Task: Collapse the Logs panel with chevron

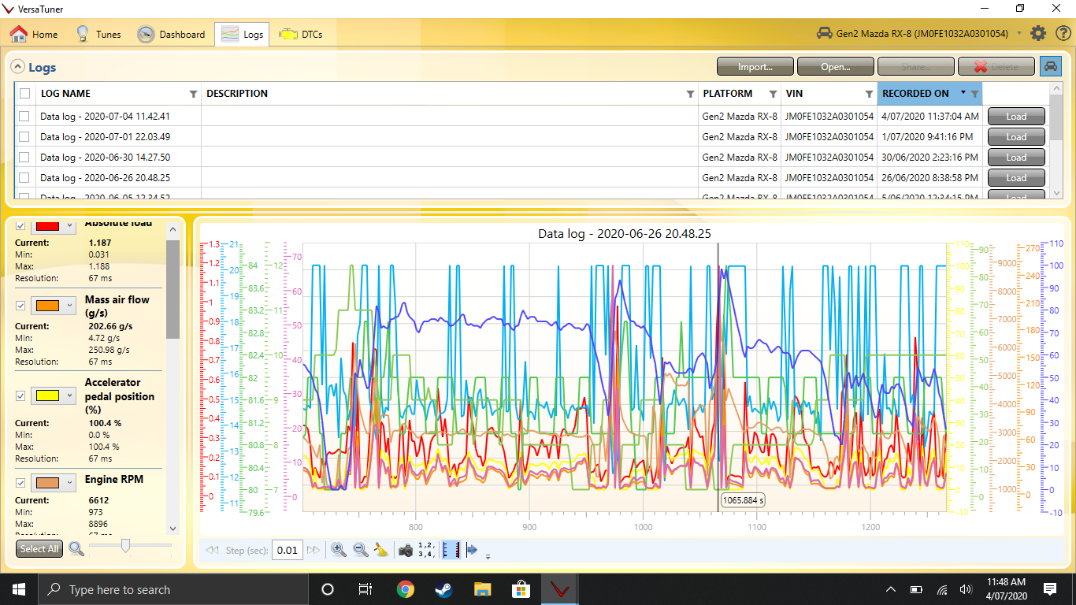Action: (17, 68)
